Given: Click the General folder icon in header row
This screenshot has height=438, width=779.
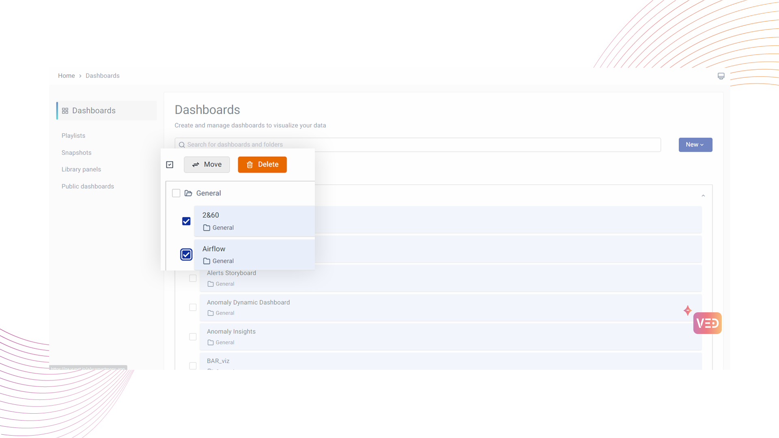Looking at the screenshot, I should (x=188, y=193).
